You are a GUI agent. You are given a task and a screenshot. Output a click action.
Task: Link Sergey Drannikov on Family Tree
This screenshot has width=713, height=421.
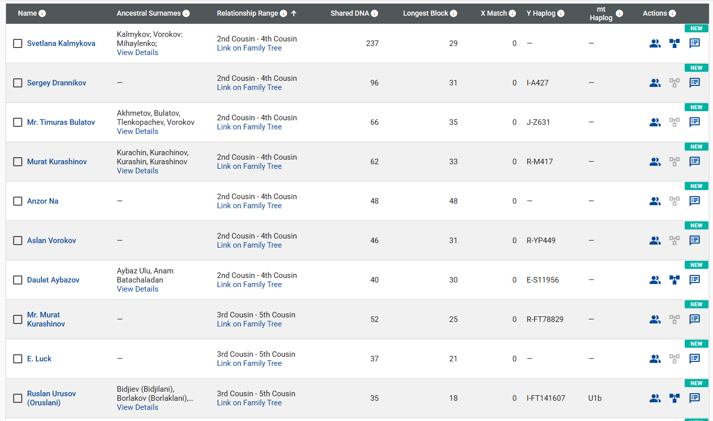[249, 87]
